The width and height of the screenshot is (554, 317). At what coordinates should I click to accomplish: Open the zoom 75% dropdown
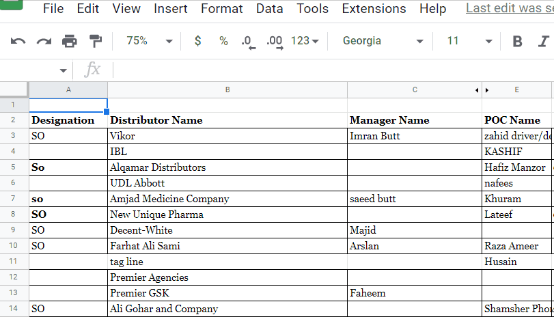(x=150, y=41)
